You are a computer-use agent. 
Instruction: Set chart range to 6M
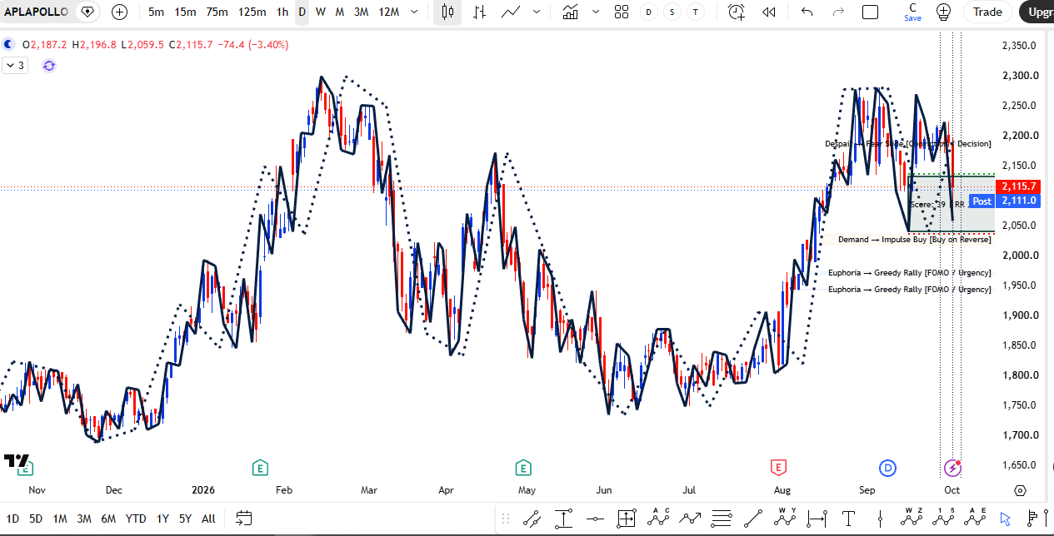click(108, 519)
